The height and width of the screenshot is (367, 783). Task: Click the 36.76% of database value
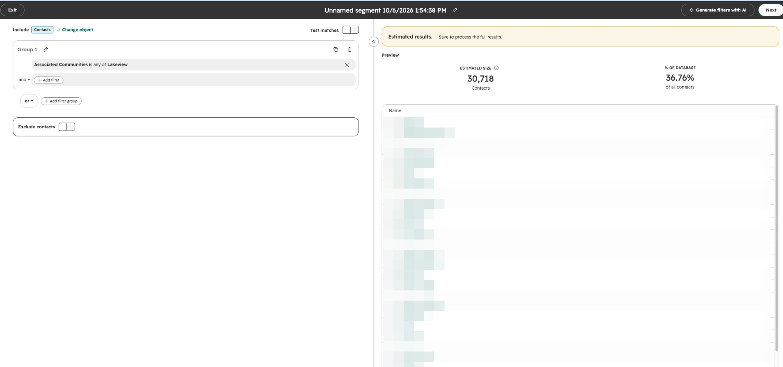pos(680,78)
